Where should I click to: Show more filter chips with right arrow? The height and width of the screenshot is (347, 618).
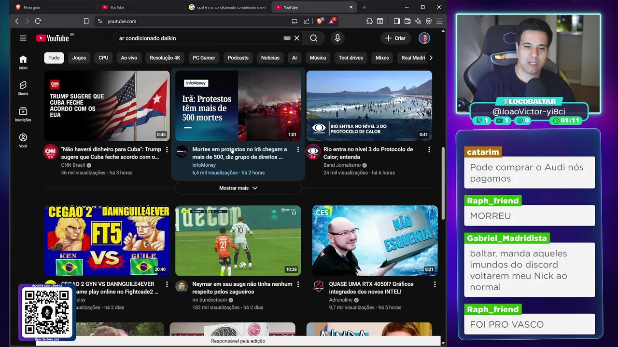point(431,58)
